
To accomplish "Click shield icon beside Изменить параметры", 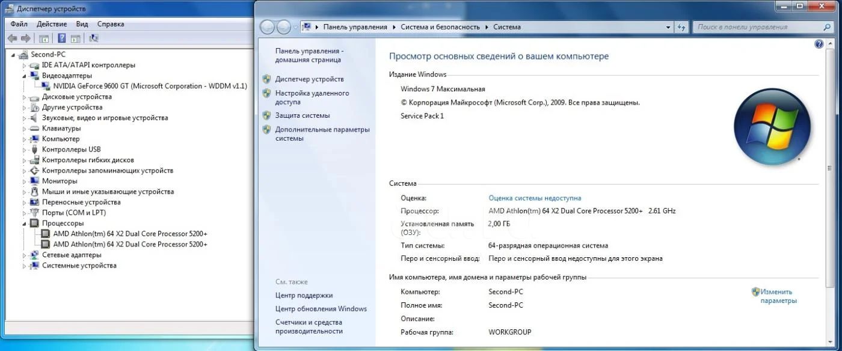I will point(755,292).
